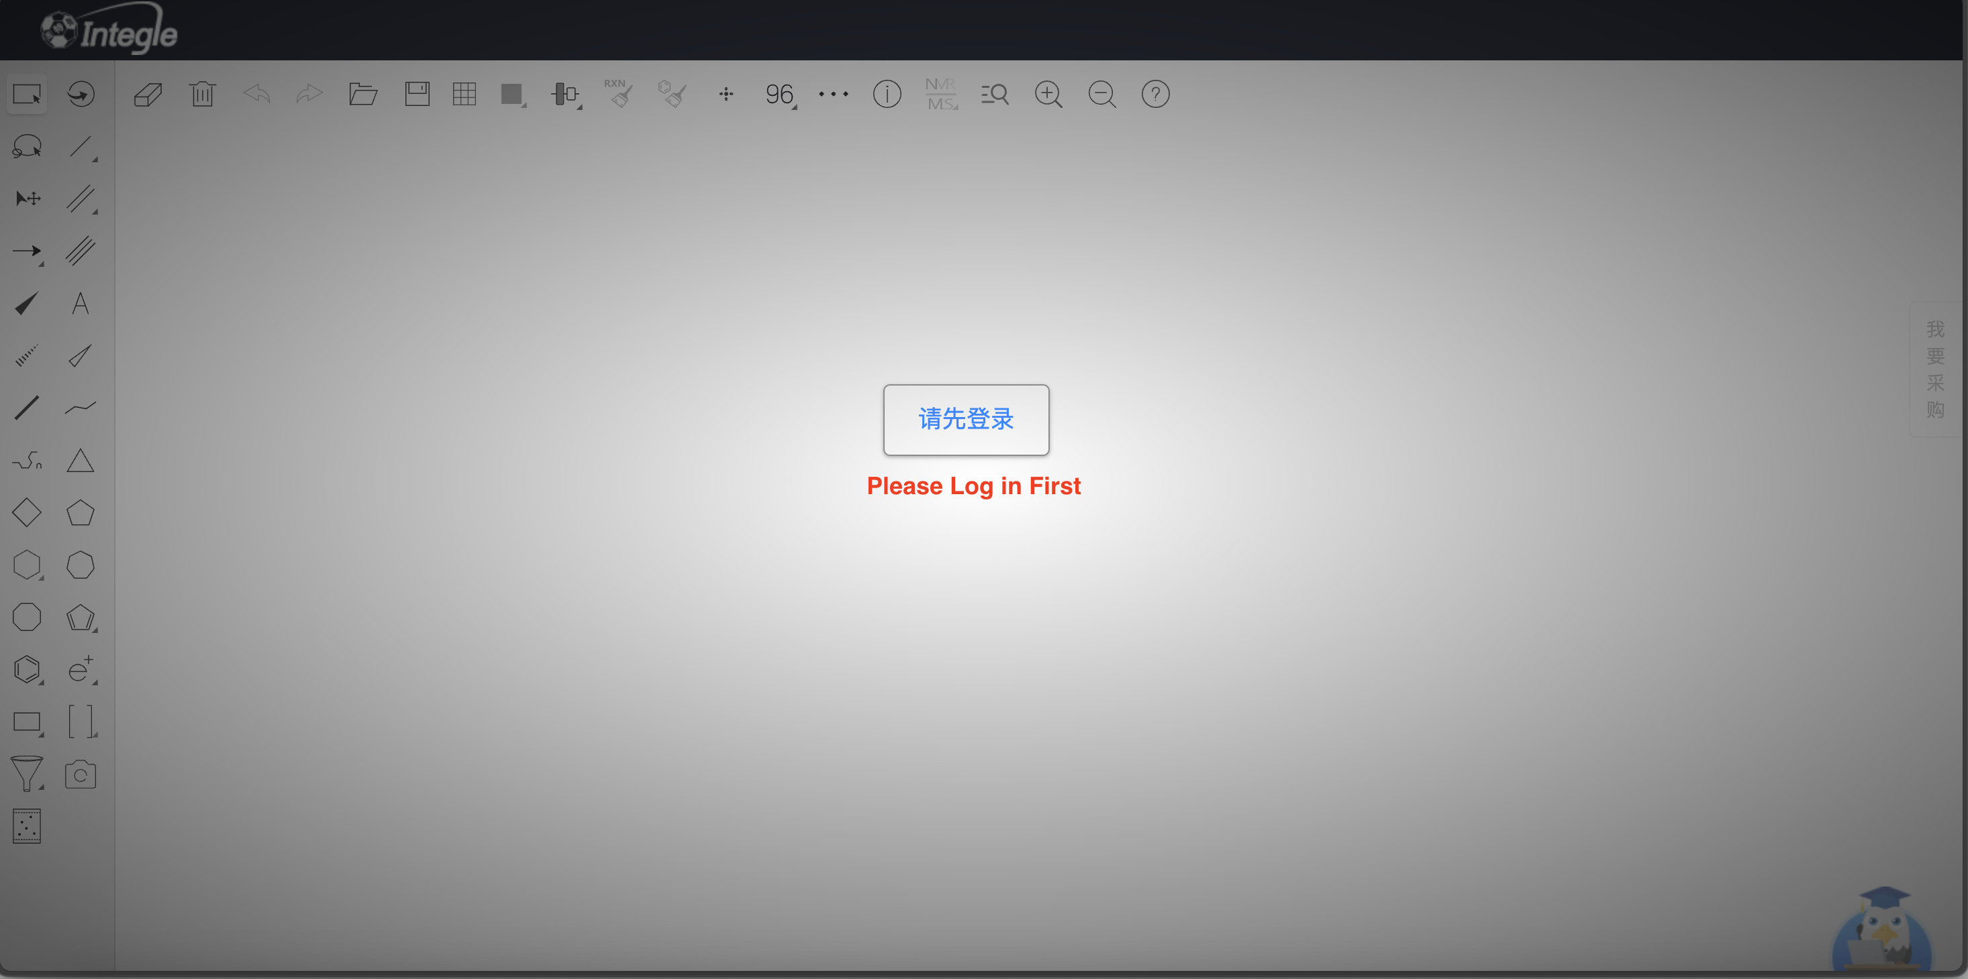The height and width of the screenshot is (979, 1968).
Task: Select the solid wedge bond tool
Action: 26,303
